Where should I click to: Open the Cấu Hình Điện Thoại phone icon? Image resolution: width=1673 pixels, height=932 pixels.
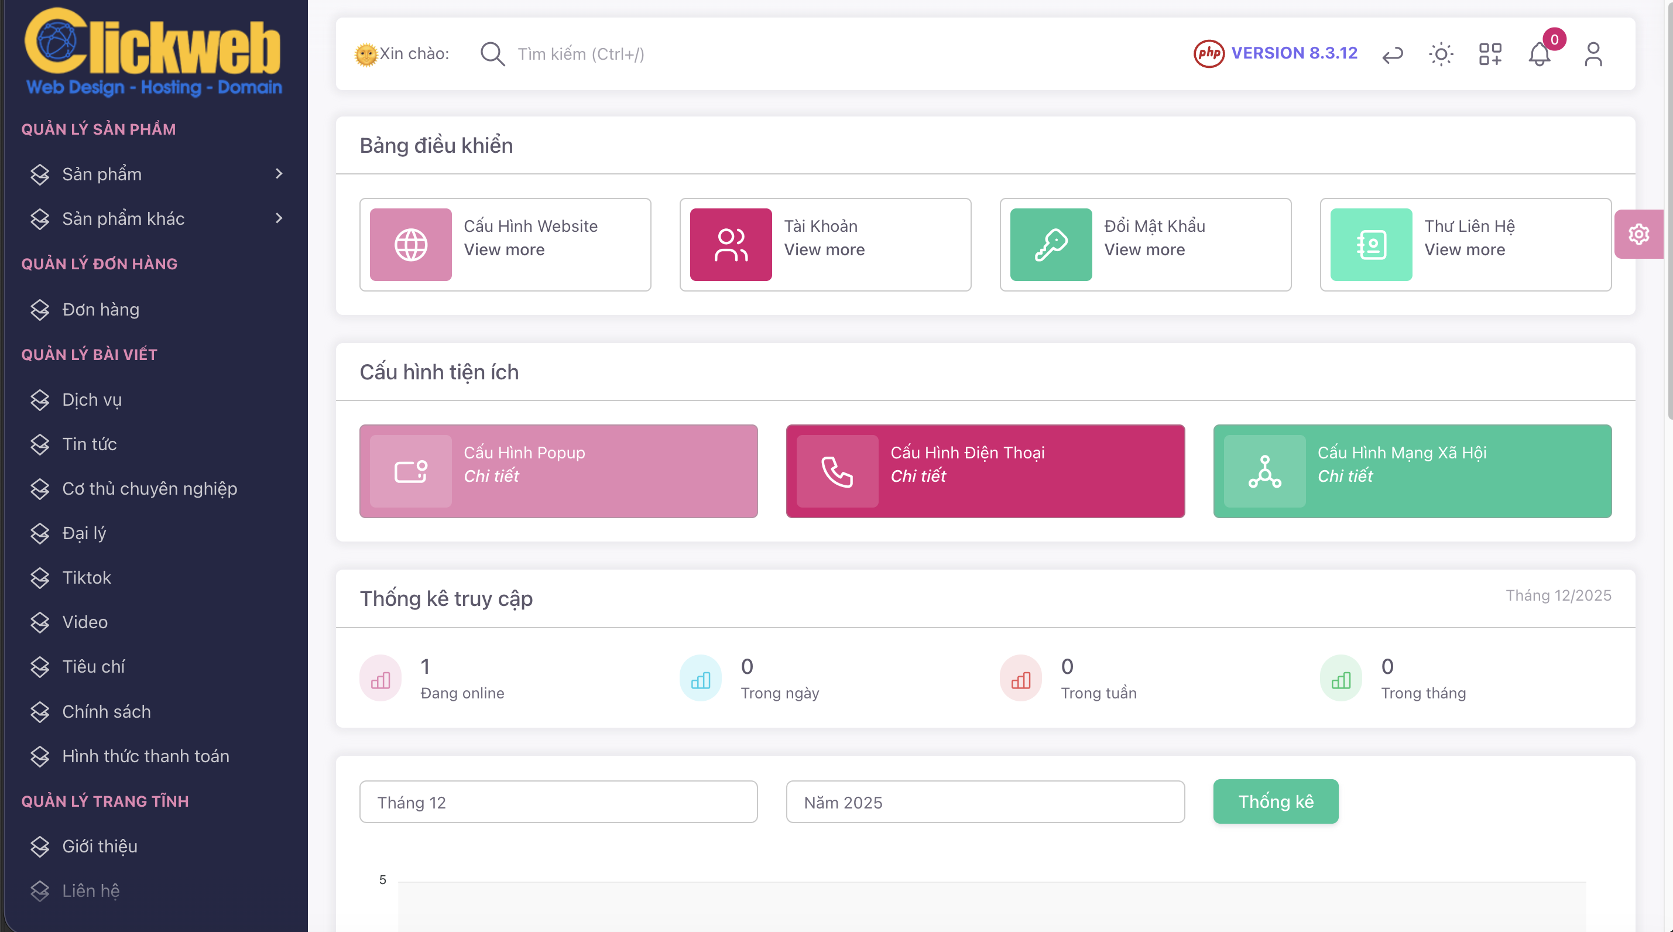(x=836, y=471)
